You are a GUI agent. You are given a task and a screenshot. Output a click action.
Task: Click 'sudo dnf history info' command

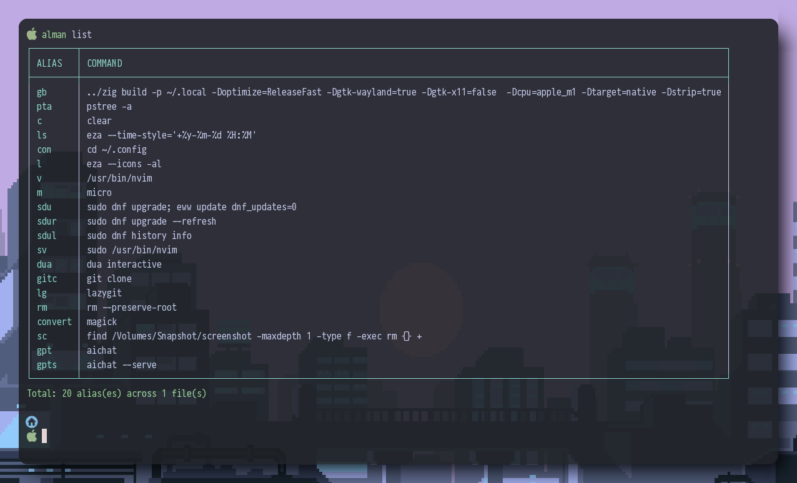click(x=139, y=236)
